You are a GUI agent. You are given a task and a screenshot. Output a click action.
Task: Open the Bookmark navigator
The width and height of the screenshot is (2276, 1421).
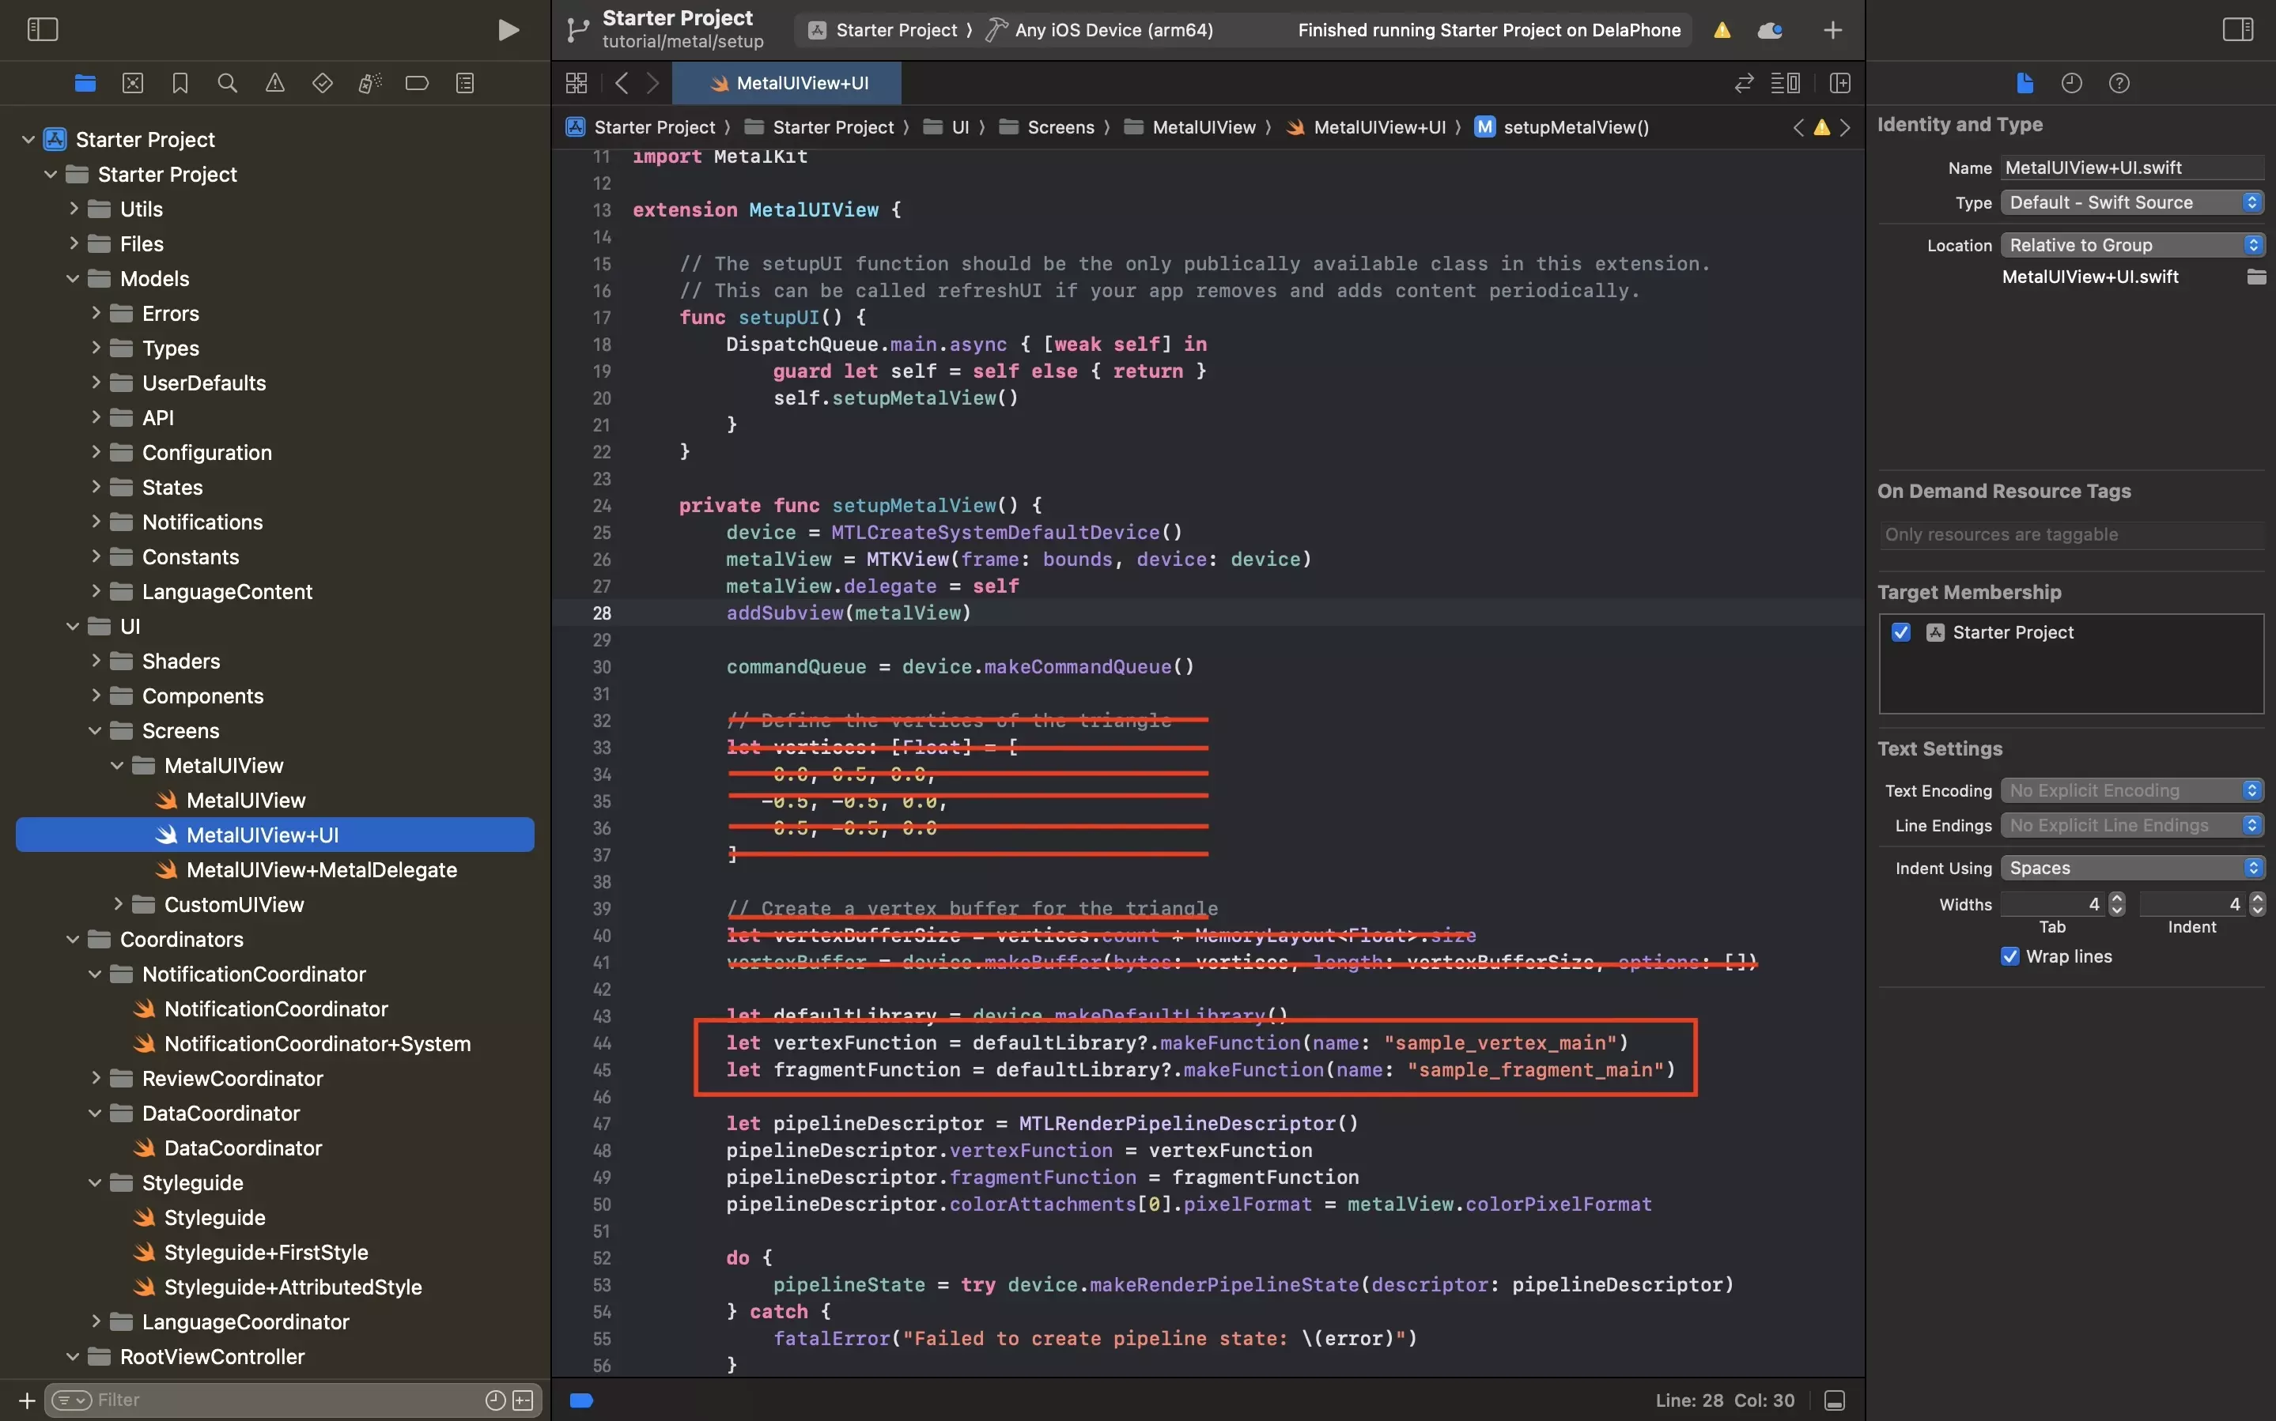pyautogui.click(x=180, y=84)
